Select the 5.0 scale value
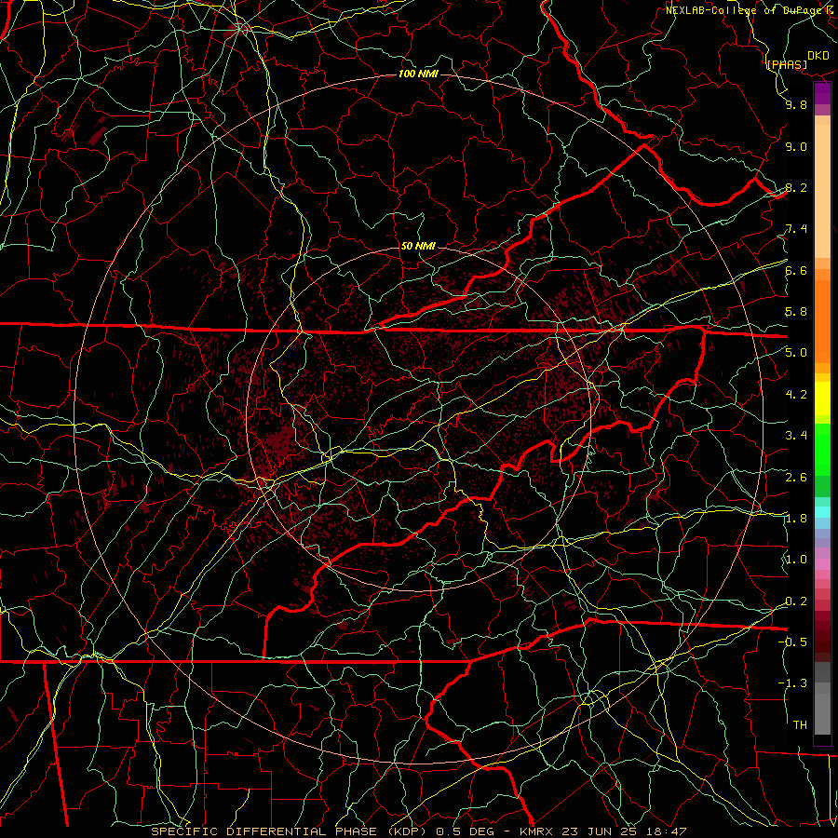The image size is (838, 838). pyautogui.click(x=796, y=353)
